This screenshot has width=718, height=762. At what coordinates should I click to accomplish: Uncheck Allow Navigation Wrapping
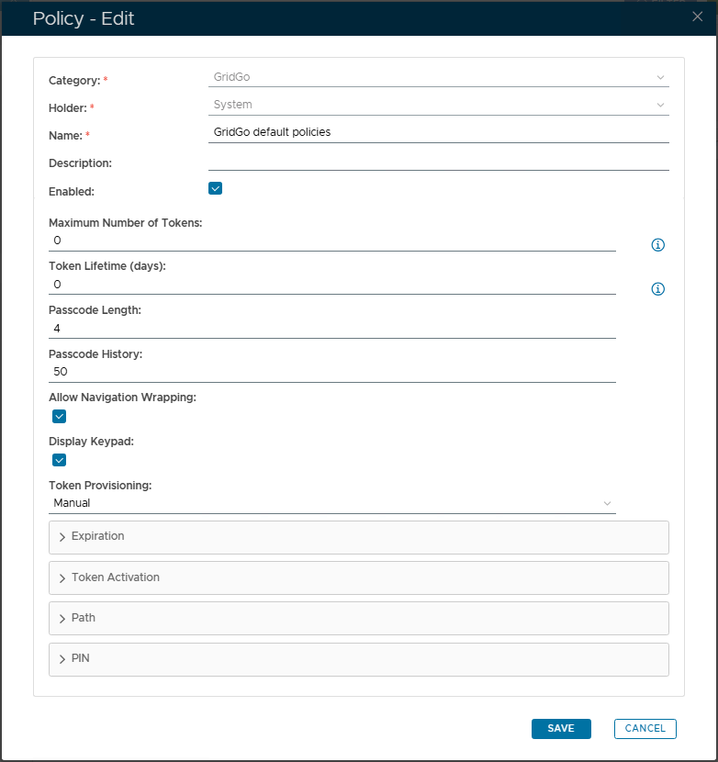60,417
